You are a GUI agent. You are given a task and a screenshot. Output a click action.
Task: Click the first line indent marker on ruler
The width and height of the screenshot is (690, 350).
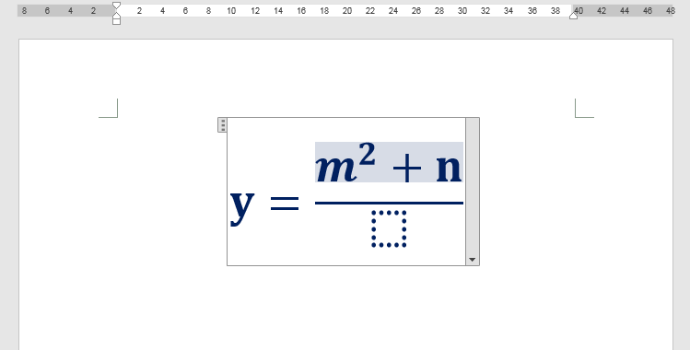tap(116, 6)
